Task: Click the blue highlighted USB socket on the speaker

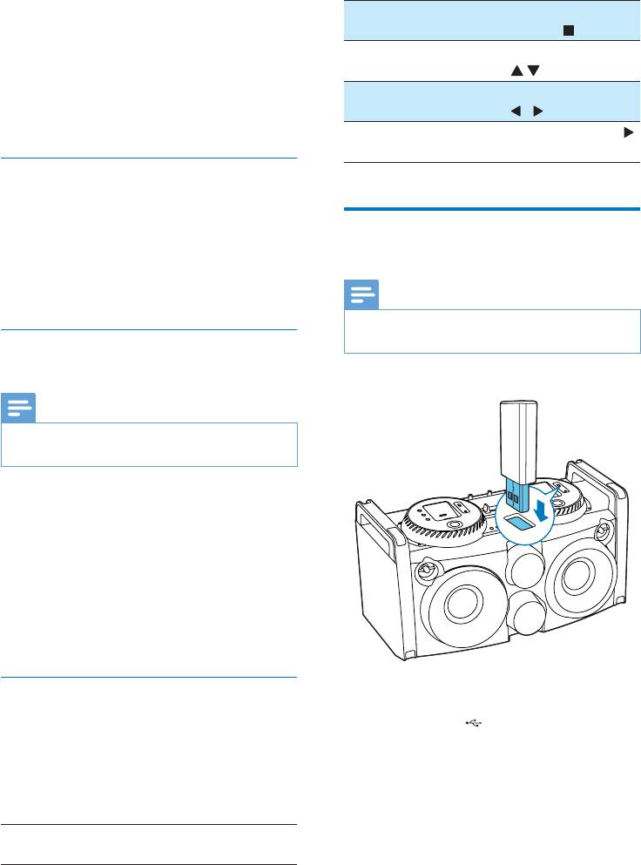Action: [x=521, y=523]
